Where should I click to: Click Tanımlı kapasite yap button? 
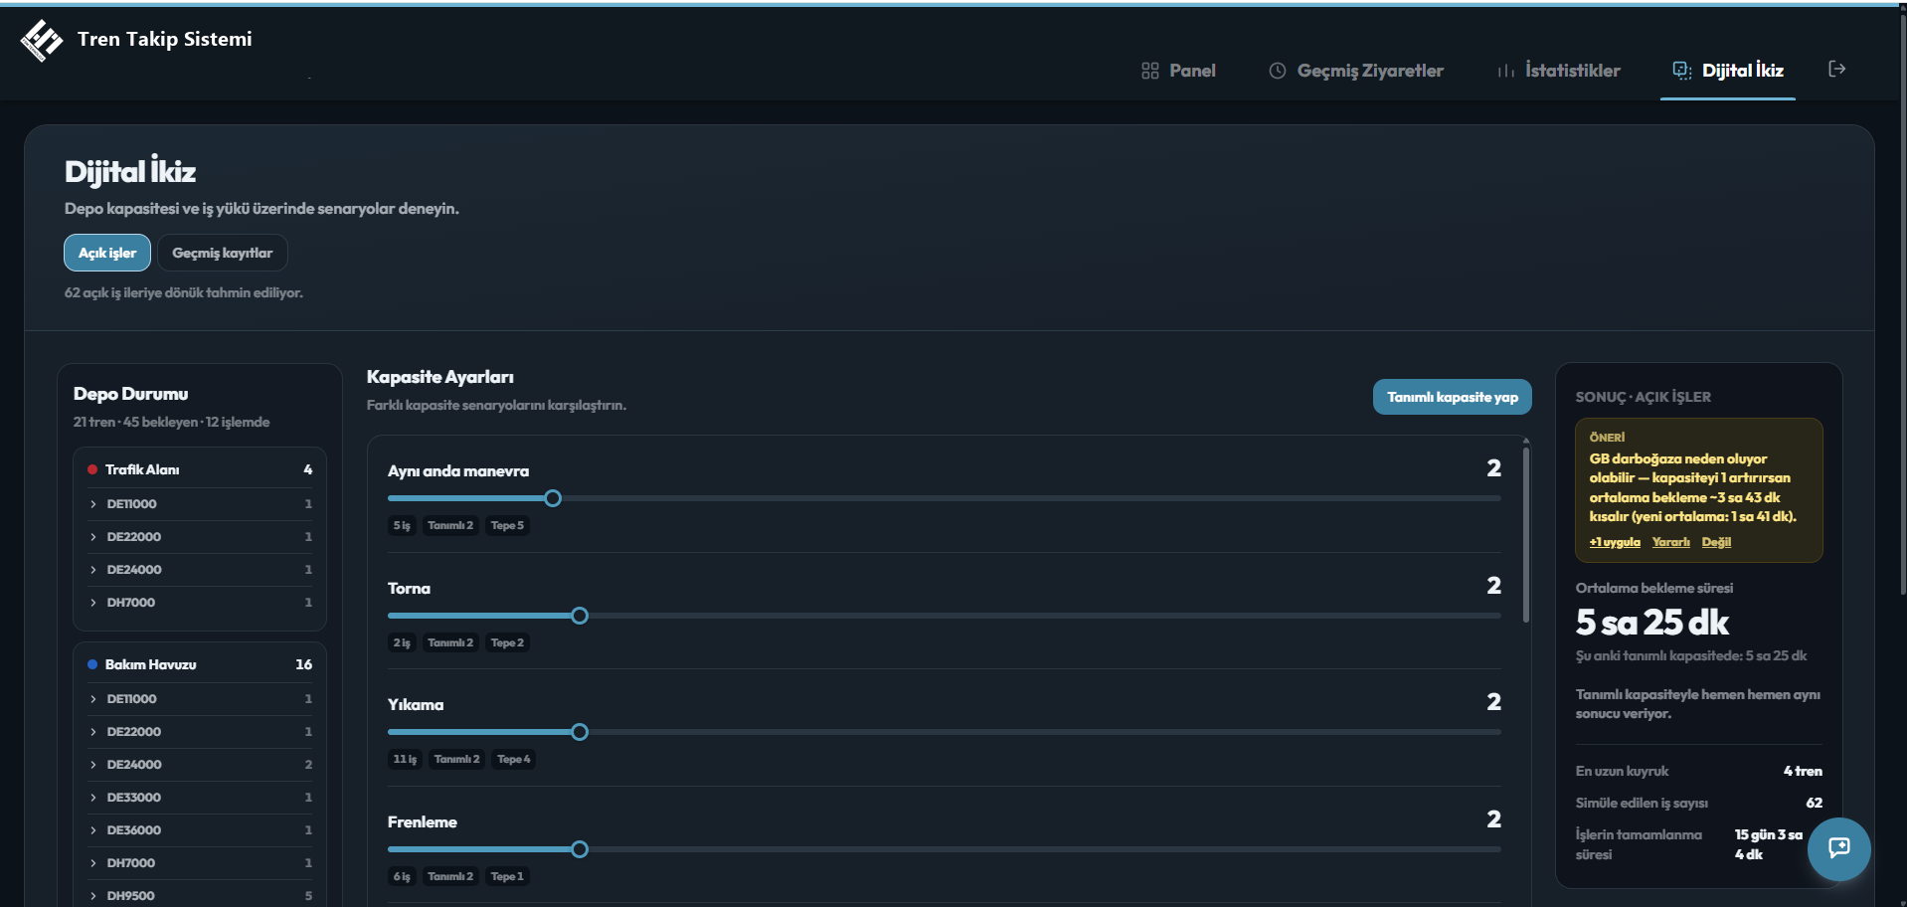pyautogui.click(x=1452, y=397)
